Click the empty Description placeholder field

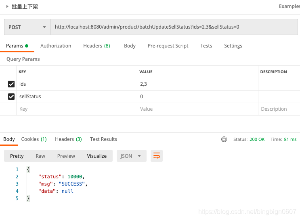coord(279,109)
